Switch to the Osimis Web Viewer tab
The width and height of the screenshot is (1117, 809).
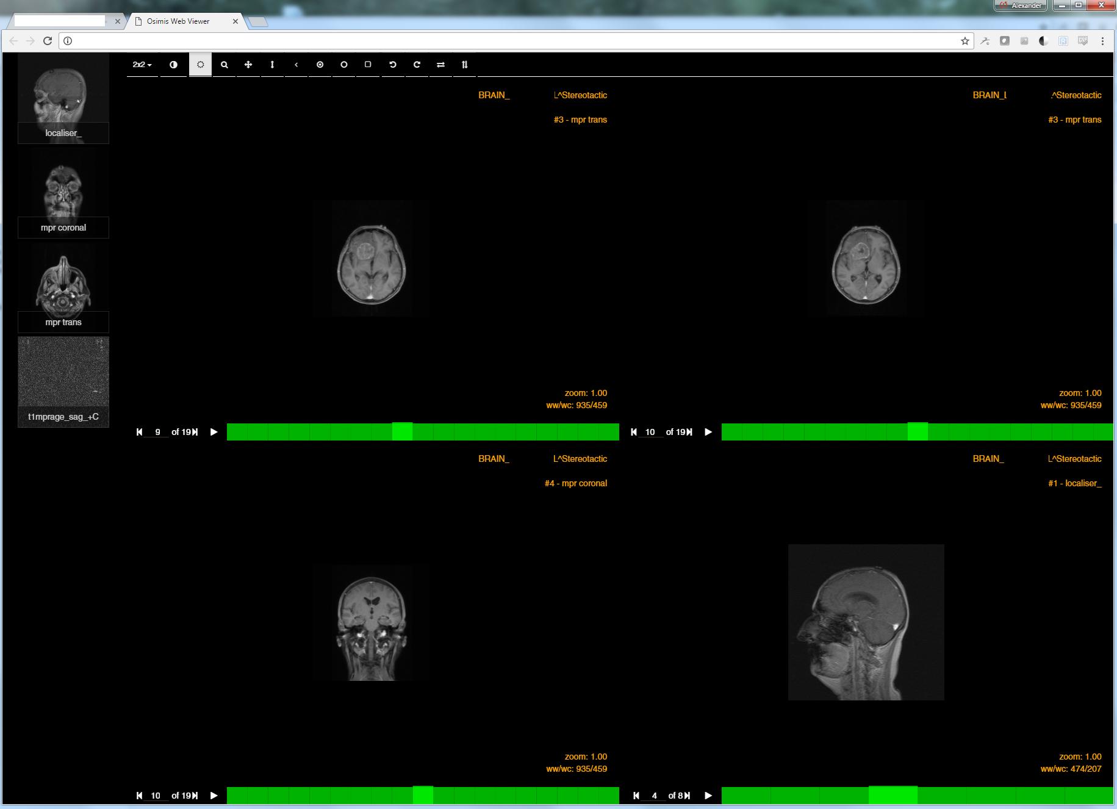coord(184,21)
